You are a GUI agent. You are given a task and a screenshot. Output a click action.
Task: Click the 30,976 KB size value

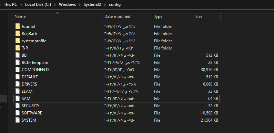click(209, 70)
